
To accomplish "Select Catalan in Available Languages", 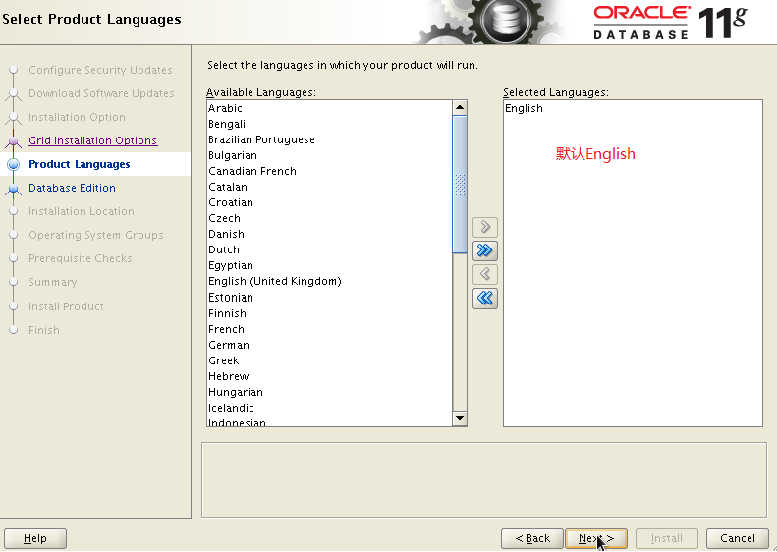I will click(x=329, y=187).
